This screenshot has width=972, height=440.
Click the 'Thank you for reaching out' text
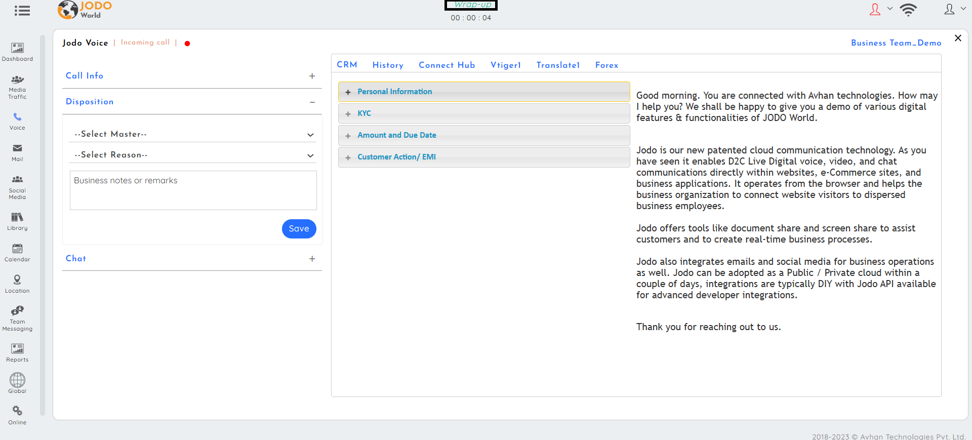click(709, 327)
